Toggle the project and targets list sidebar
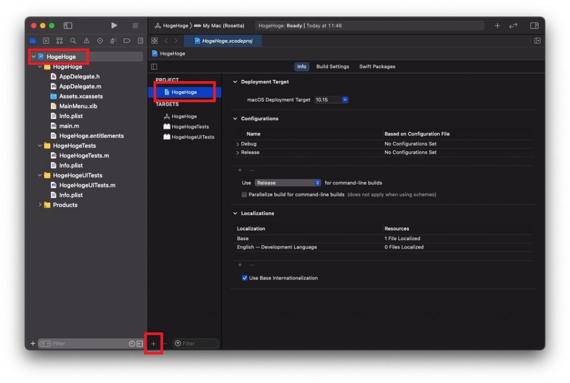The width and height of the screenshot is (570, 383). click(x=154, y=67)
